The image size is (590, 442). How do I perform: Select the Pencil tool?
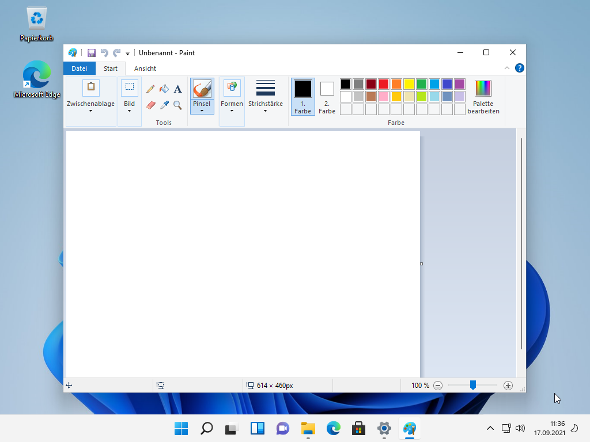pos(150,89)
